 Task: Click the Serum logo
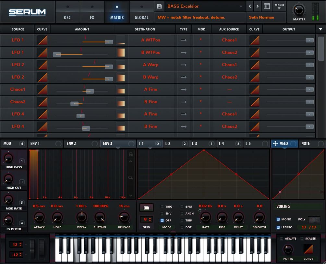(x=27, y=12)
